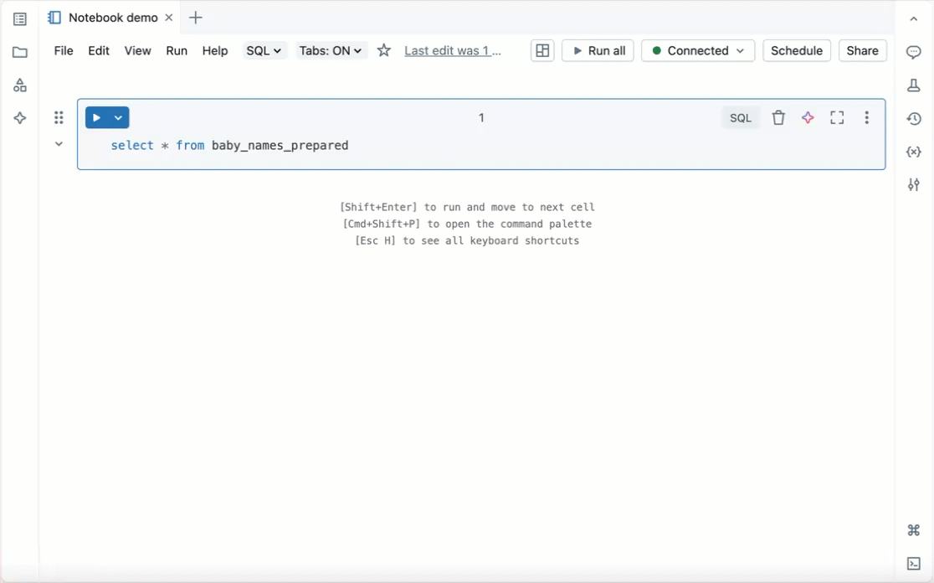Image resolution: width=934 pixels, height=583 pixels.
Task: Open the experiments panel with flask icon
Action: [x=914, y=85]
